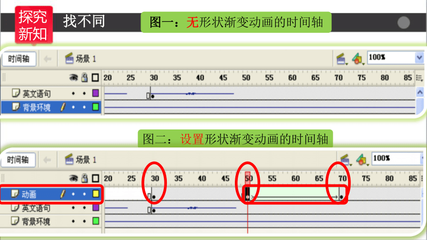Toggle lock dot of 动画 layer
The width and height of the screenshot is (427, 240).
pos(84,194)
